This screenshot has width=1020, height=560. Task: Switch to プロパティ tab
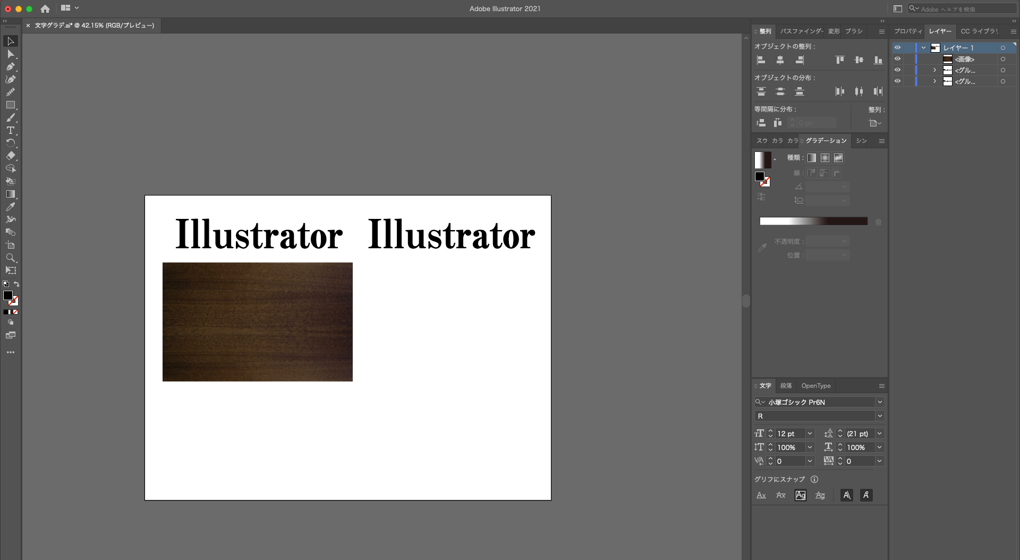[908, 31]
